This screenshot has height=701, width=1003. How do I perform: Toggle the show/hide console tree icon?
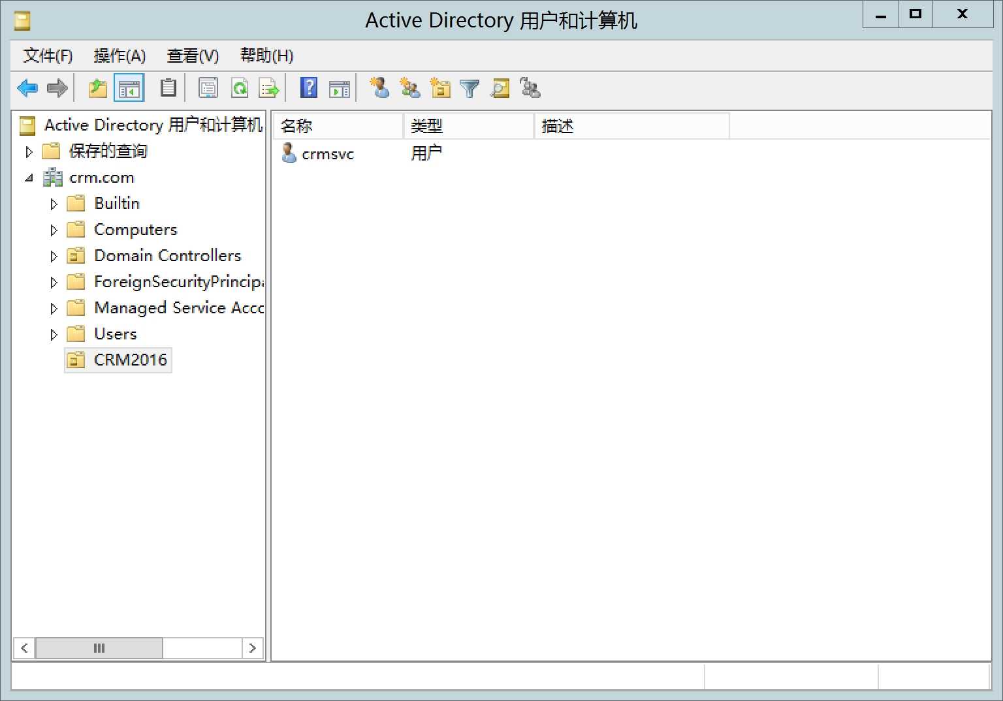coord(129,88)
